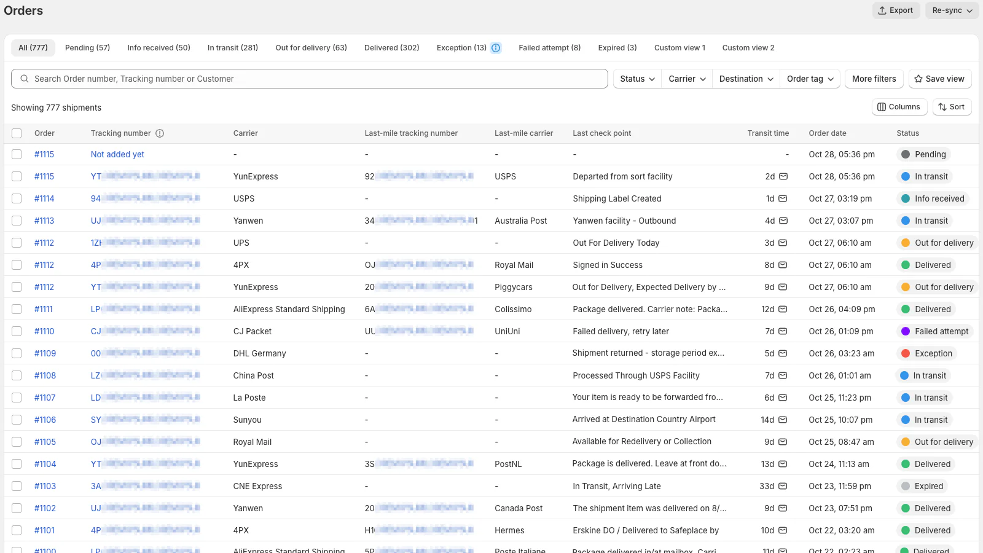Switch to the Info received (50) tab

(159, 48)
